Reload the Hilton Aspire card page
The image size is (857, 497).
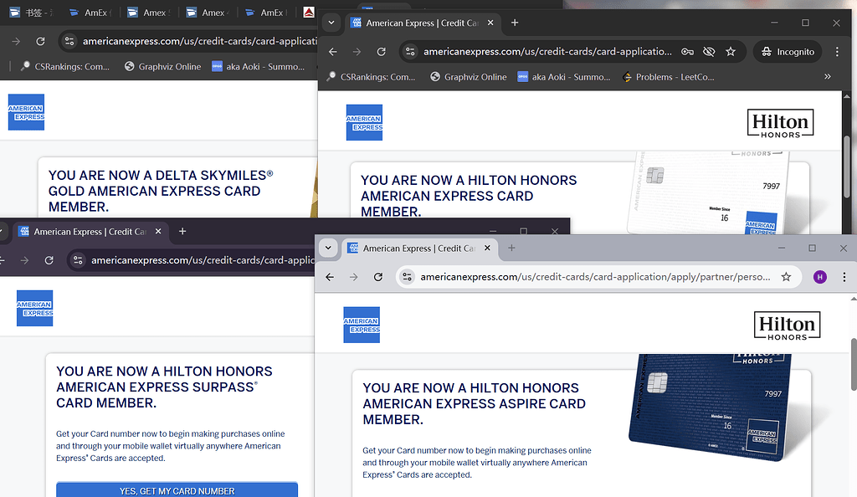point(378,277)
